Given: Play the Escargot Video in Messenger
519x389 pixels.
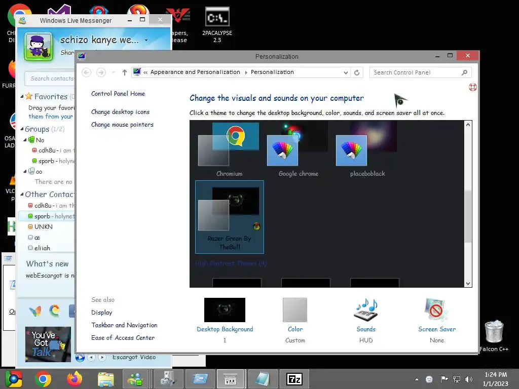Looking at the screenshot, I should point(80,357).
